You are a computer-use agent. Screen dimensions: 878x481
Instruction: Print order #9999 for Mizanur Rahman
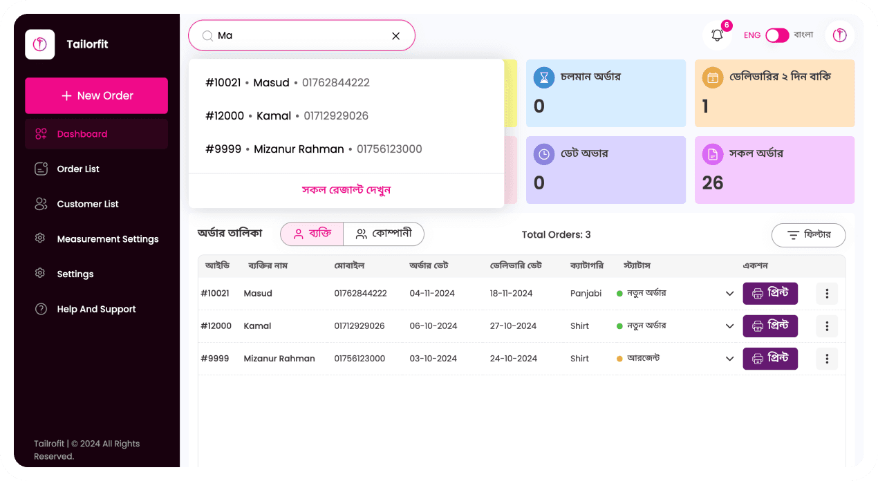tap(770, 359)
